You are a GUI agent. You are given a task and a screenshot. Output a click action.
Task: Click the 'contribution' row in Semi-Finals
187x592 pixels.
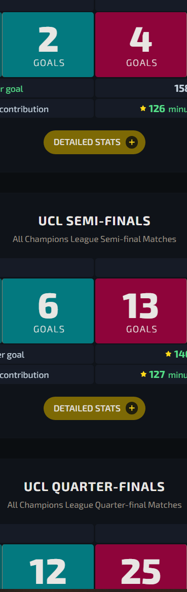(47, 374)
